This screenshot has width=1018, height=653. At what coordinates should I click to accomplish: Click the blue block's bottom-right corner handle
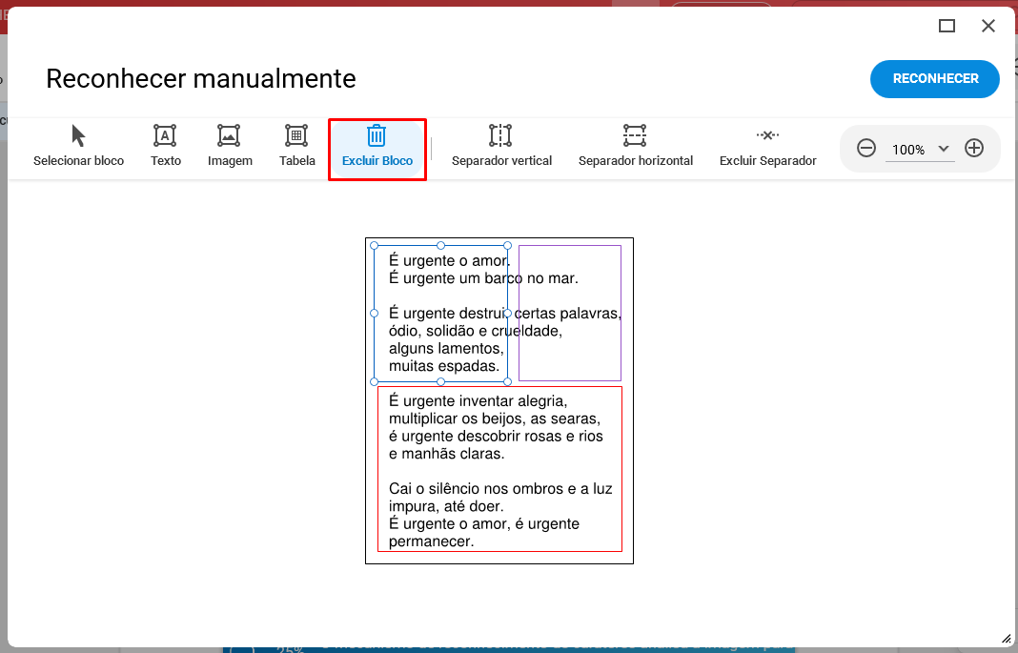tap(508, 381)
